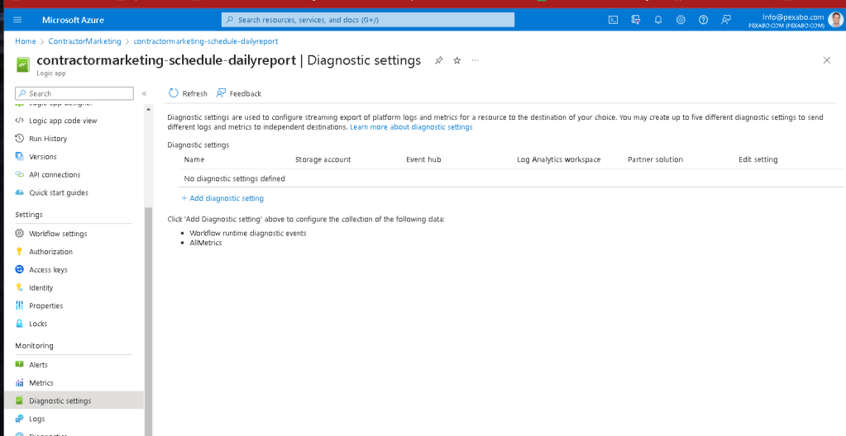Screen dimensions: 846x436
Task: Click Feedback in the command bar
Action: pos(239,93)
